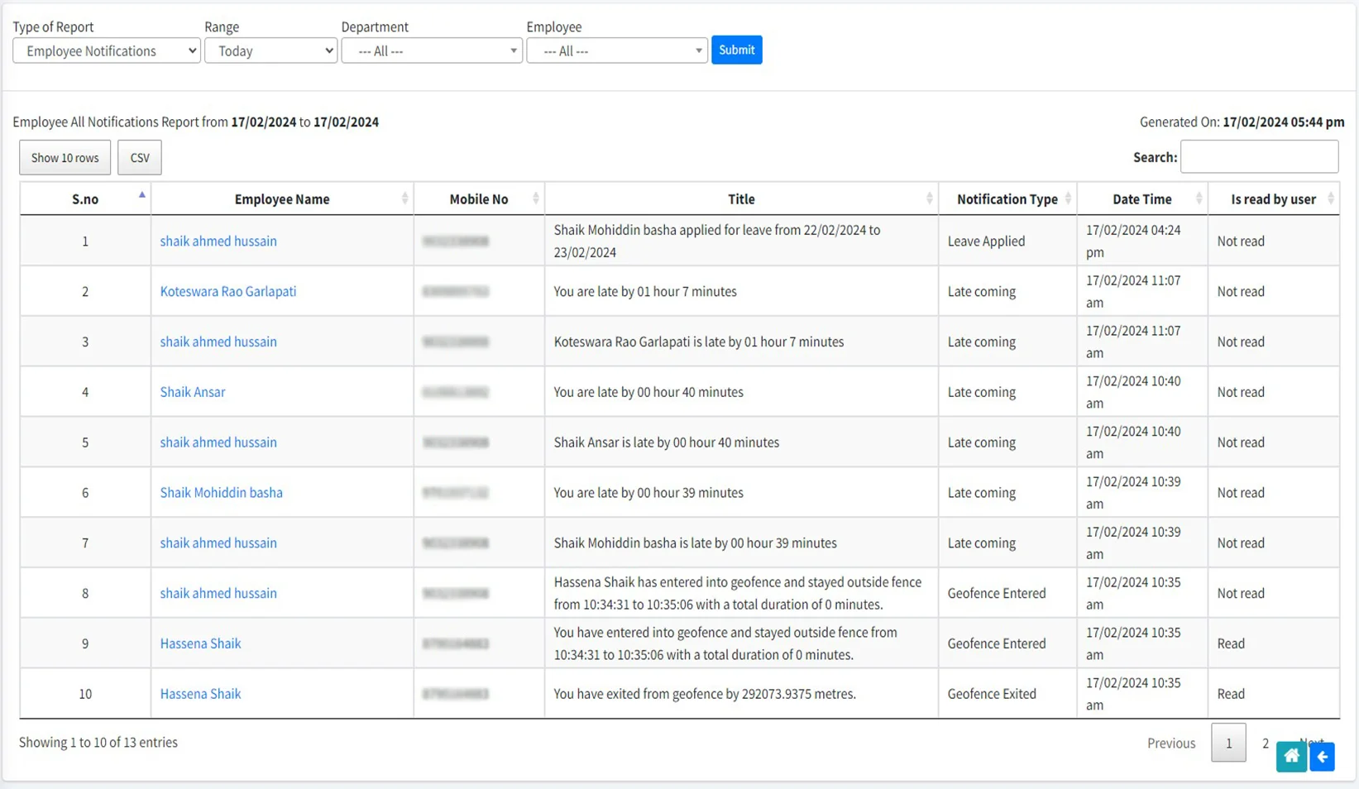
Task: Sort by the Is read by user arrow
Action: tap(1330, 198)
